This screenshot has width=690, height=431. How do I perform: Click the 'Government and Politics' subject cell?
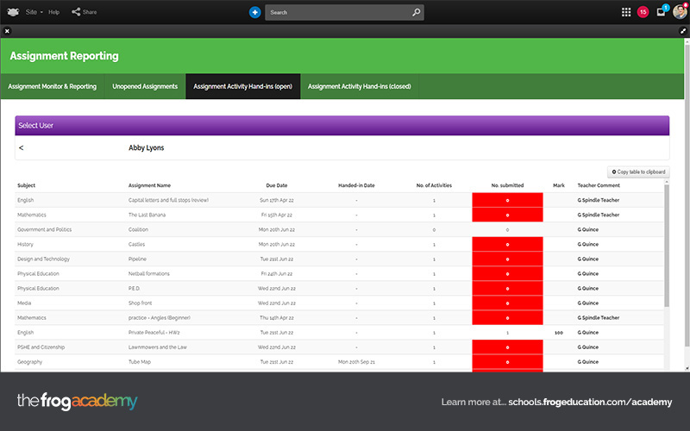tap(45, 229)
